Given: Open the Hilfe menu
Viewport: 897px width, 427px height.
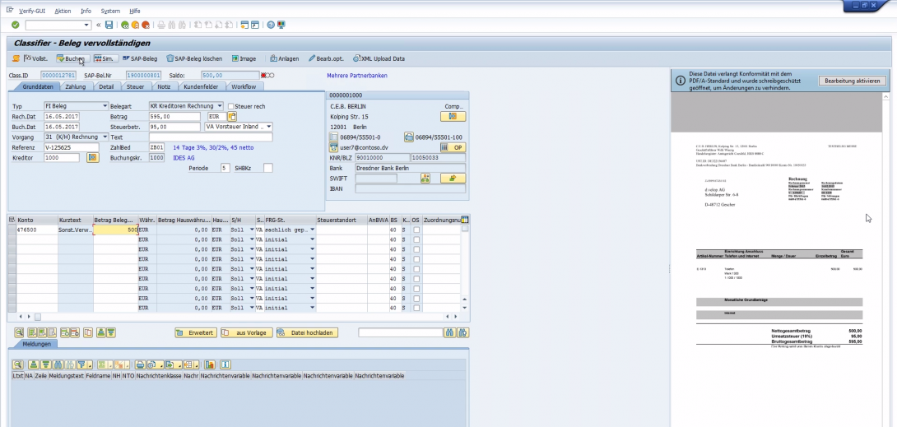Looking at the screenshot, I should click(134, 11).
